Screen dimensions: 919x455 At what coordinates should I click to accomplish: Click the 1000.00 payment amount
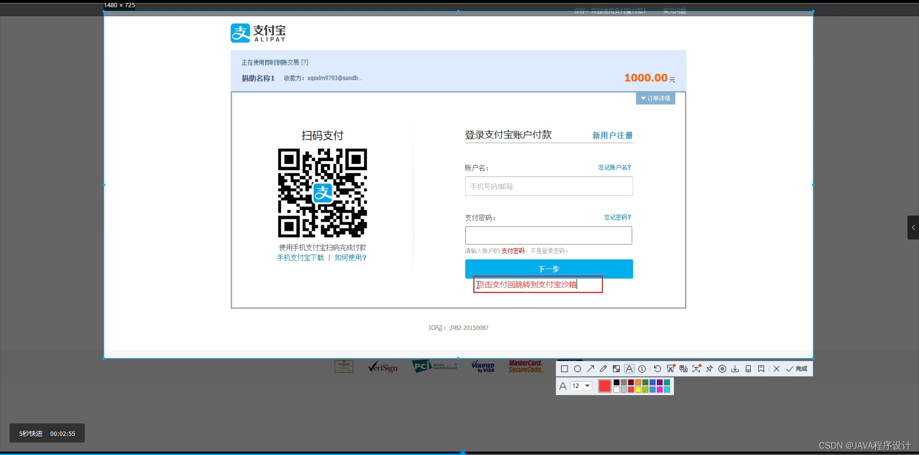pyautogui.click(x=646, y=78)
